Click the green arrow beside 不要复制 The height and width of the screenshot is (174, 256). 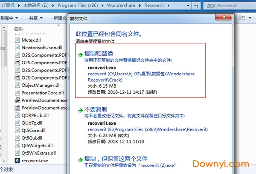click(x=80, y=110)
